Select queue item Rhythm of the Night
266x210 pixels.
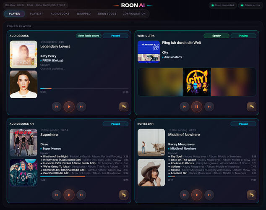(84, 157)
